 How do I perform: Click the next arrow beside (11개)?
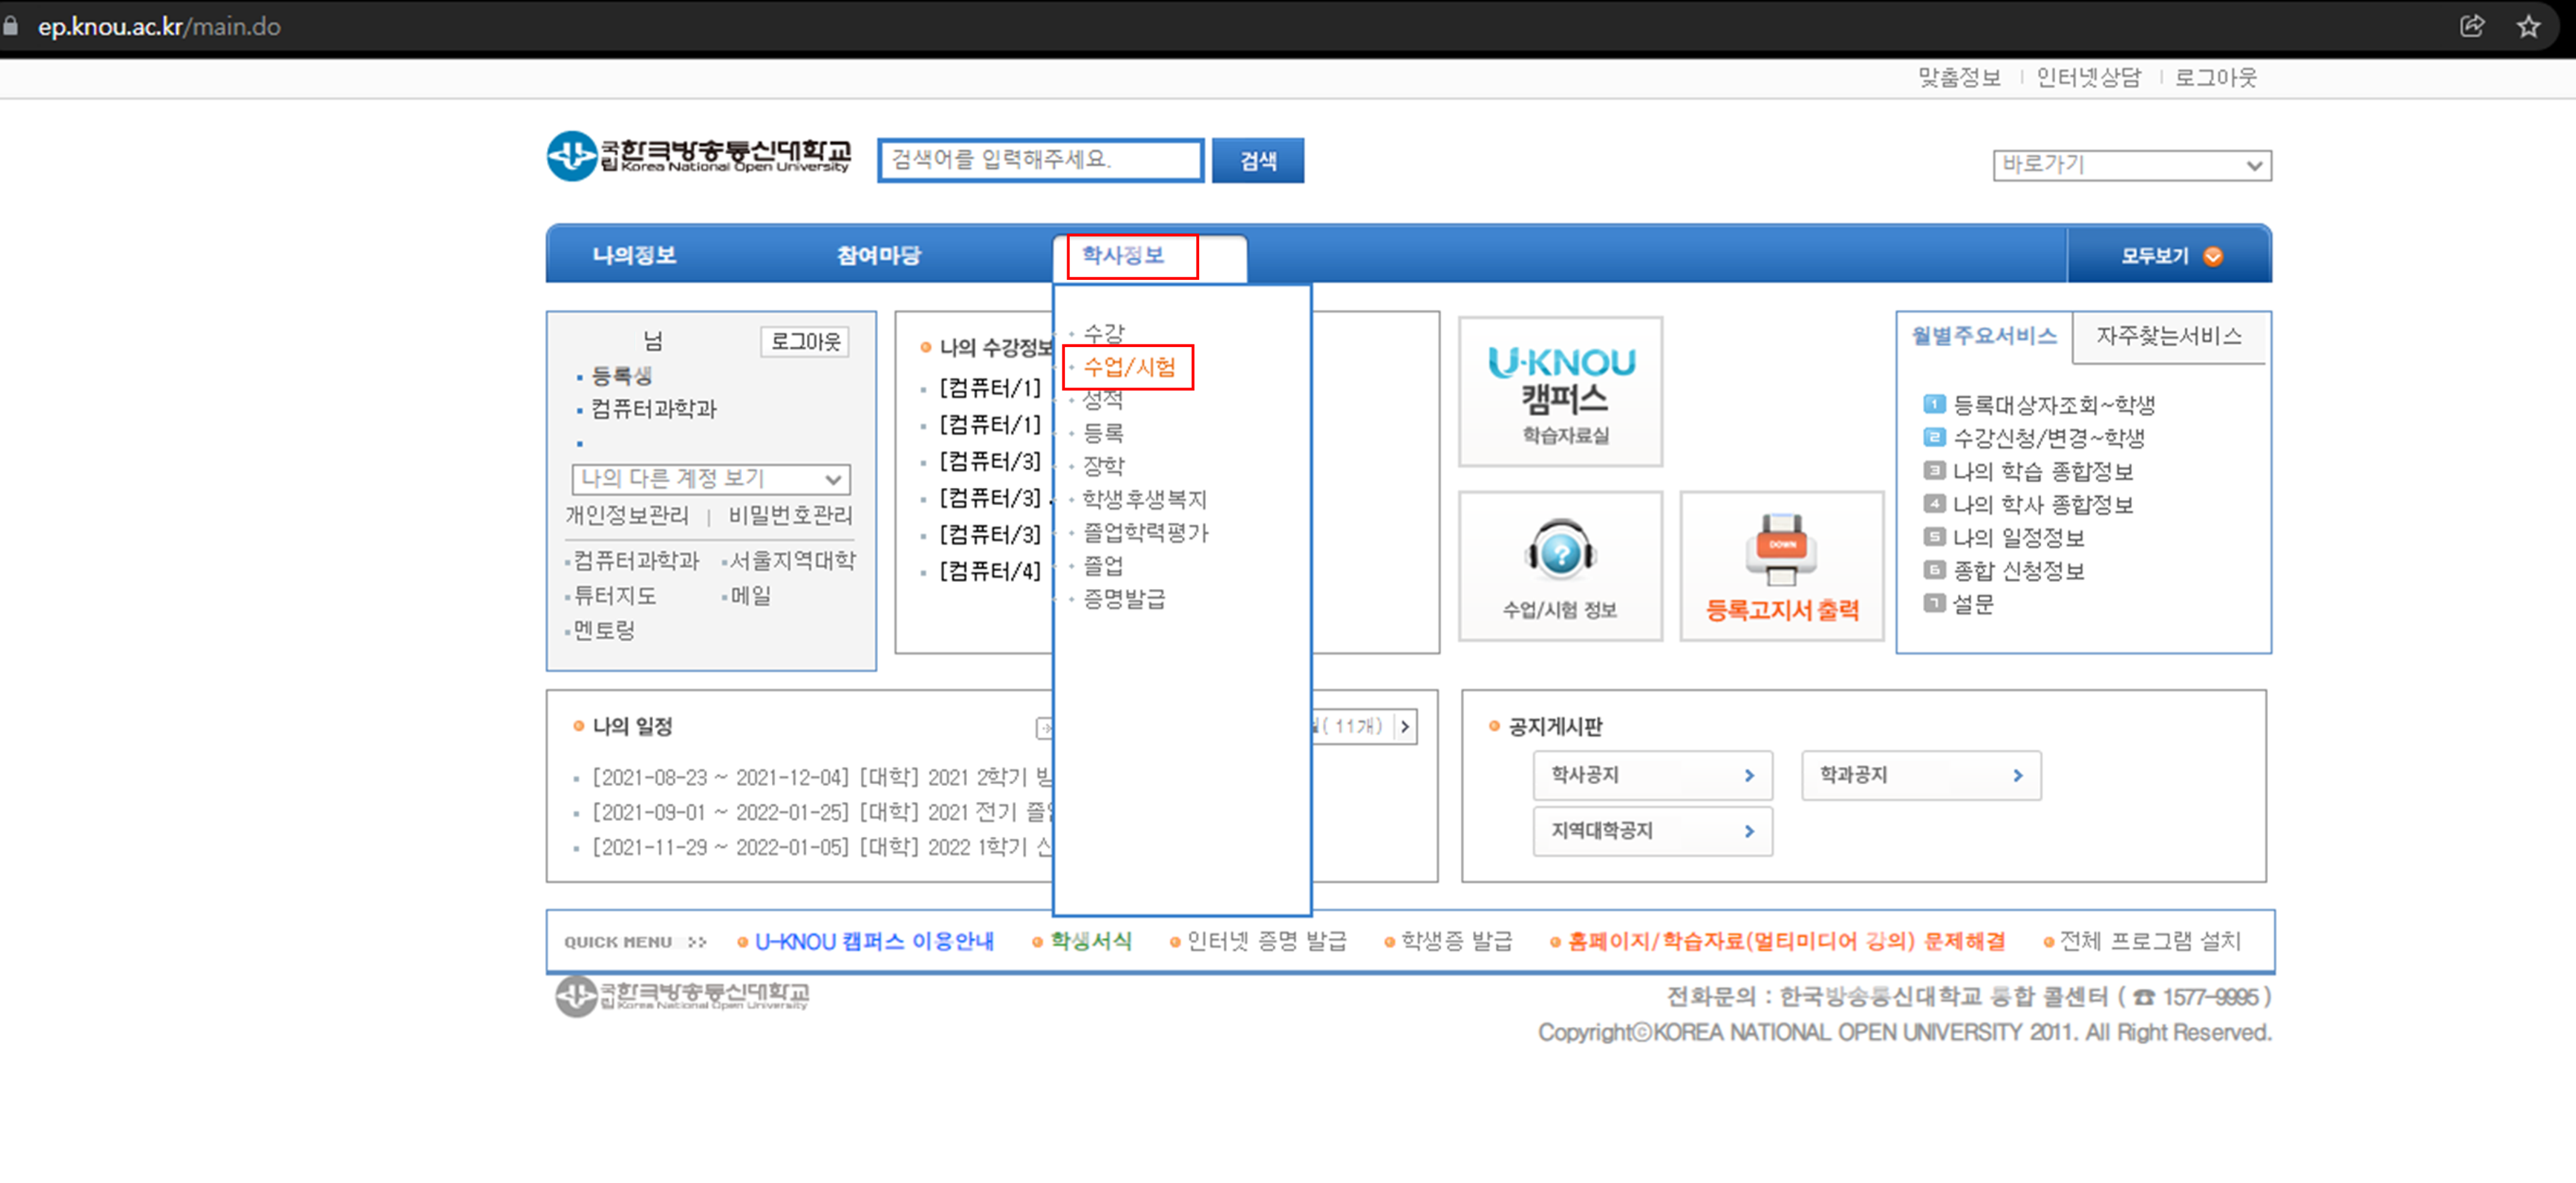[1405, 727]
